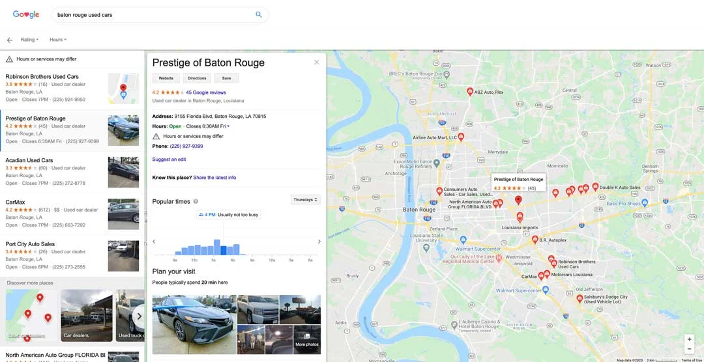The width and height of the screenshot is (704, 362).
Task: Click Our Lady of the Lake medical marker
Action: (499, 259)
